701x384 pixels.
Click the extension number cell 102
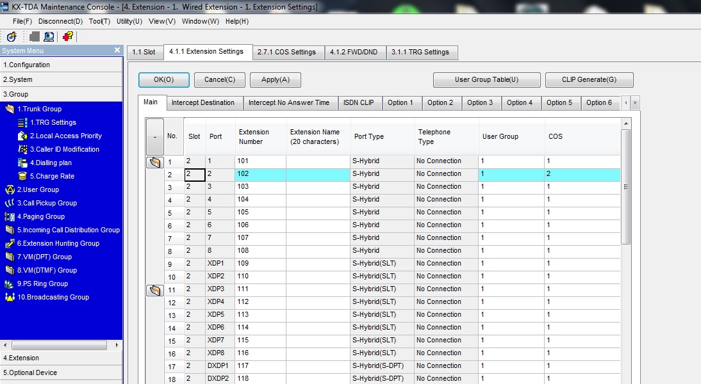click(x=261, y=174)
